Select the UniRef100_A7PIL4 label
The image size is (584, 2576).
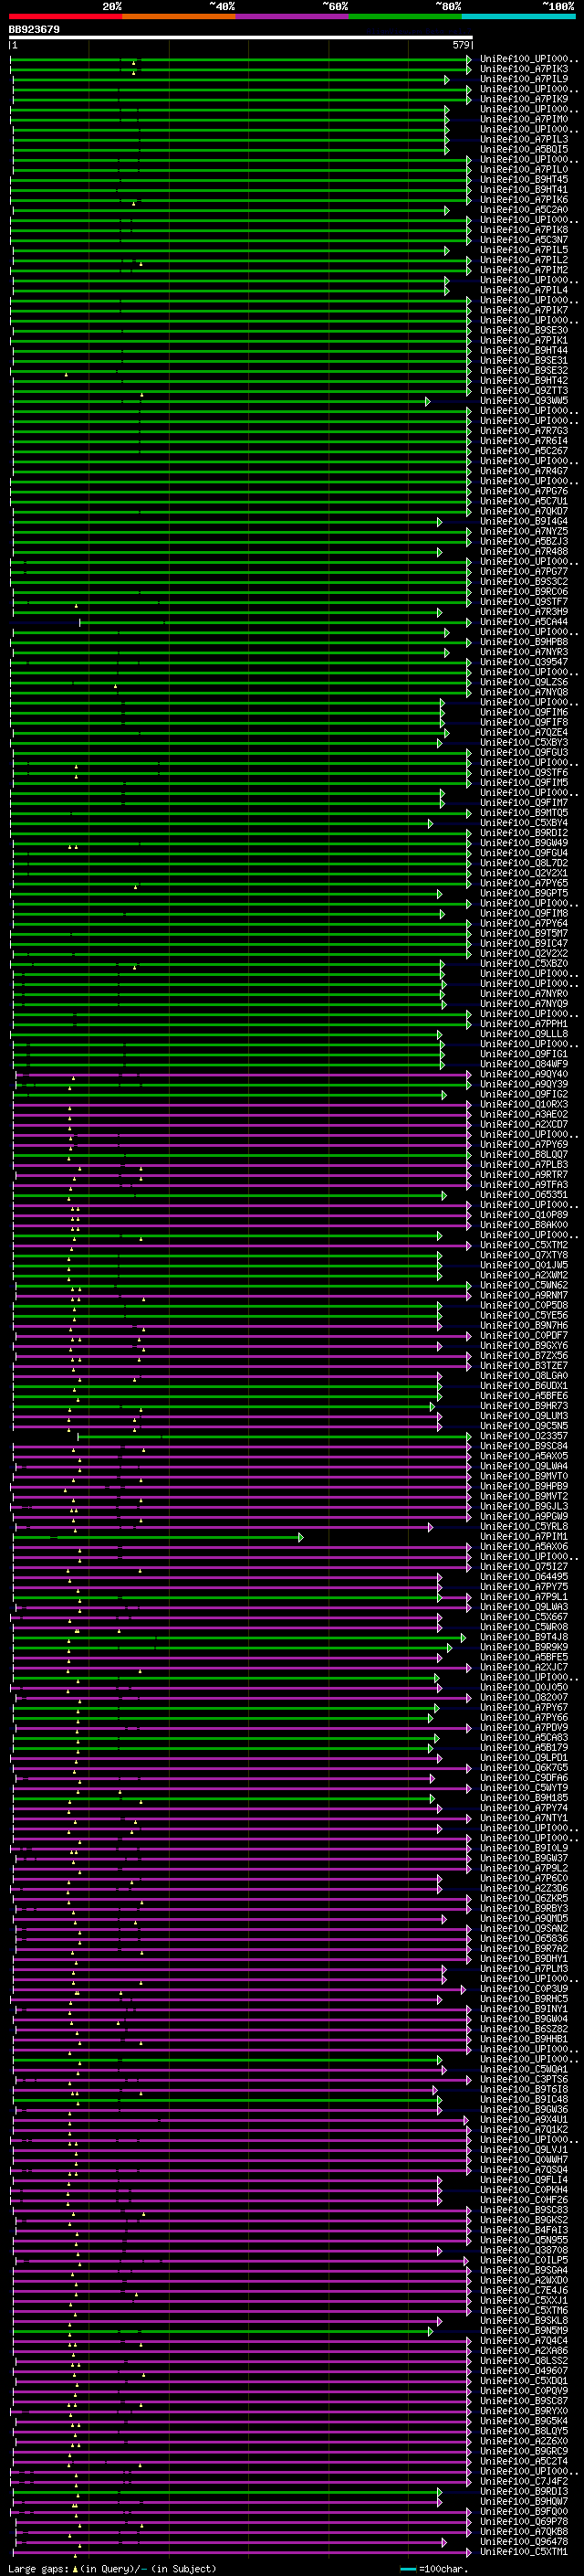(524, 291)
